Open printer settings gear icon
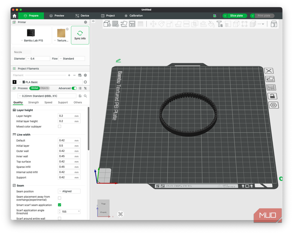293x234 pixels. point(85,22)
